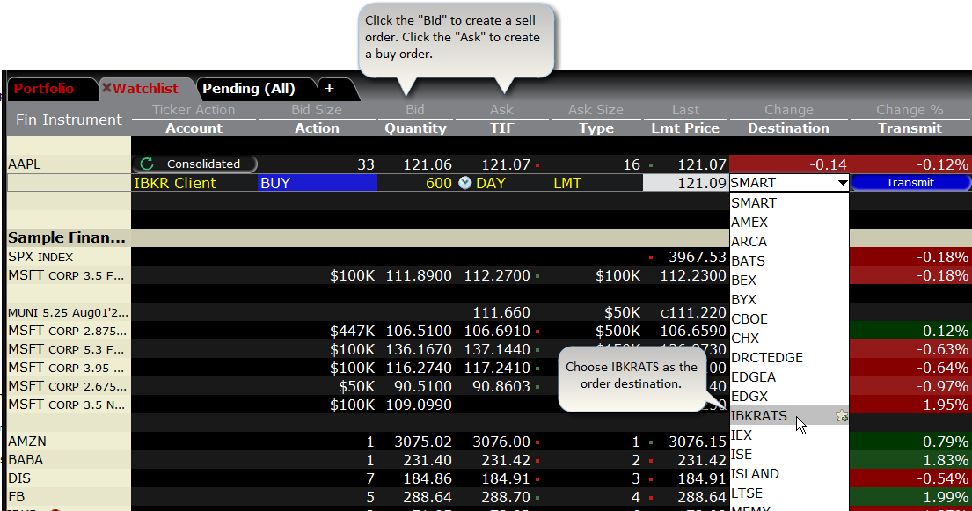The width and height of the screenshot is (972, 511).
Task: Click the Bid column header
Action: 414,110
